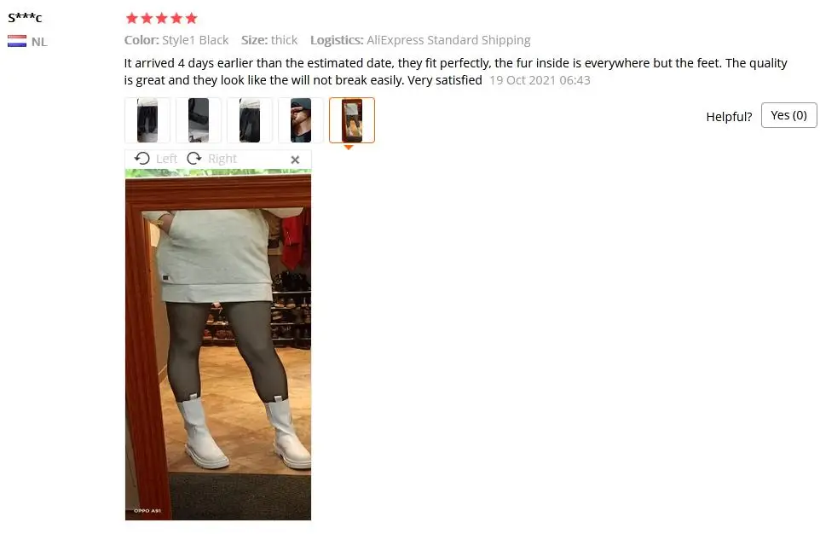
Task: Click the orange triangle under the selected thumbnail
Action: click(x=349, y=147)
